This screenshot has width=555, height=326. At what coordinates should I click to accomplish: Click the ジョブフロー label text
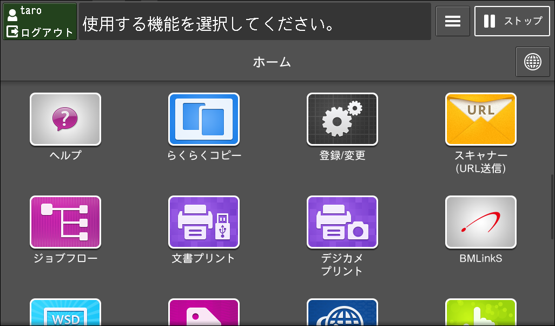point(65,258)
